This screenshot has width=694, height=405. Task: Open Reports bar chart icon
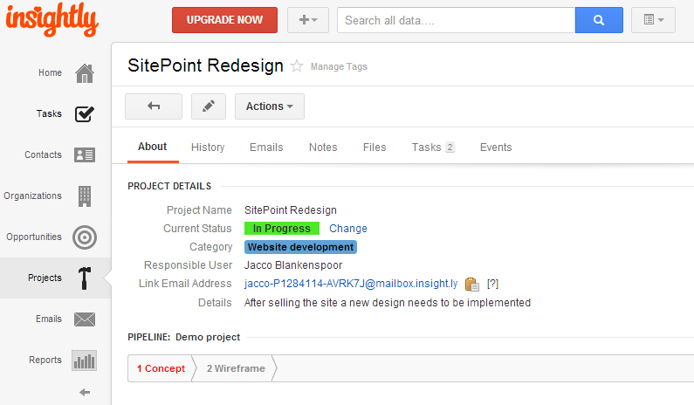tap(85, 360)
